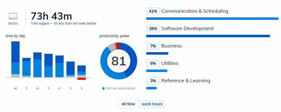Click the 38% percentage badge

[x=153, y=28]
